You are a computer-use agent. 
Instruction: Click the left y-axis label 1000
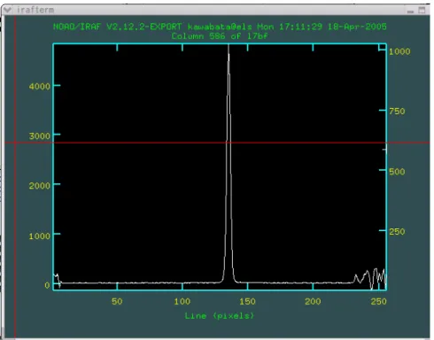click(40, 236)
